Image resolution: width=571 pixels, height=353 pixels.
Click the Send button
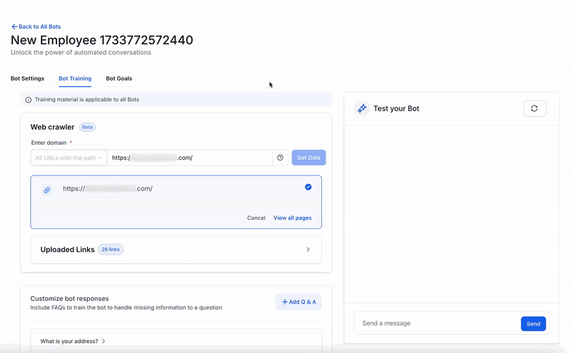533,324
